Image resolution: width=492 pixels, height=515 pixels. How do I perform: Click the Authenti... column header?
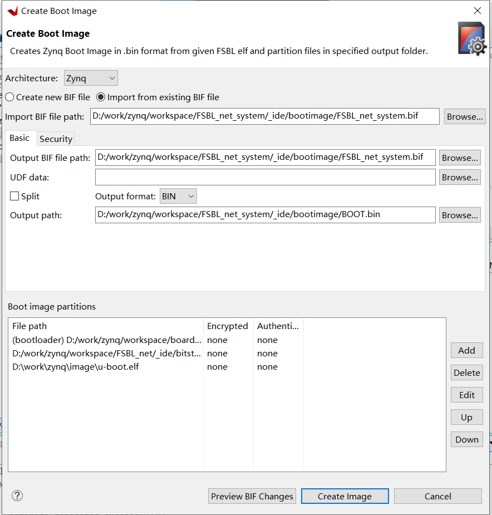click(x=278, y=326)
